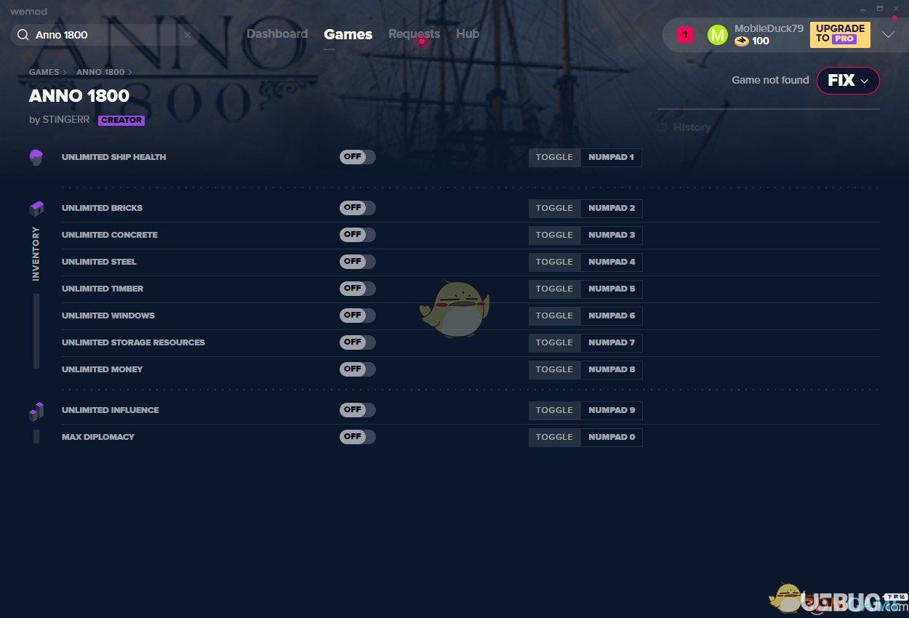Click the CREATOR badge
This screenshot has height=618, width=909.
(x=121, y=121)
